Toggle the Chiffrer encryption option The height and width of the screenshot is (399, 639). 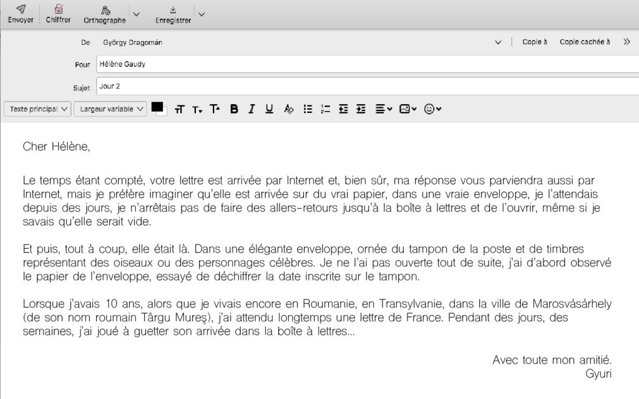[58, 13]
